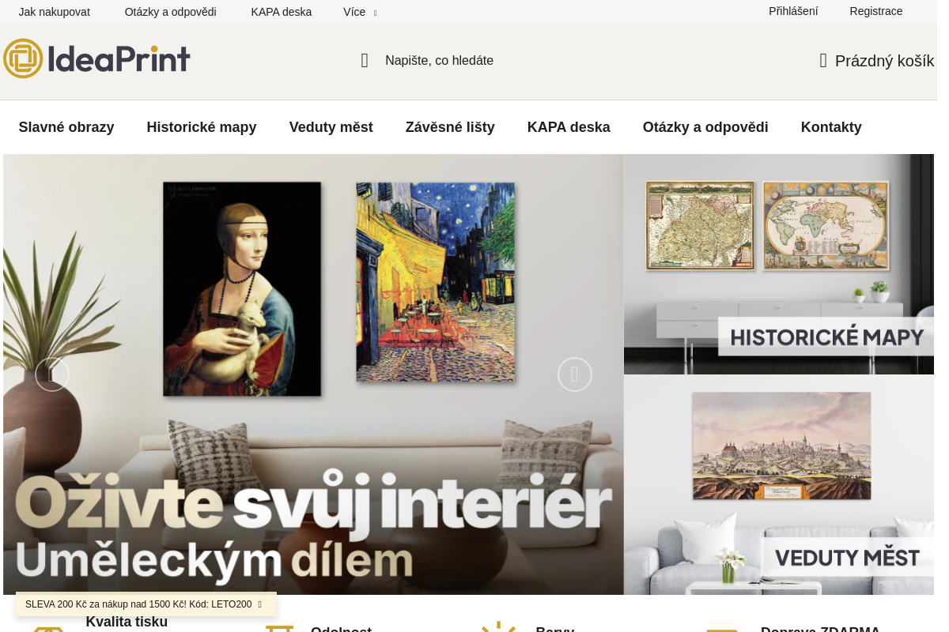949x632 pixels.
Task: Close the LETO200 discount banner
Action: point(259,604)
